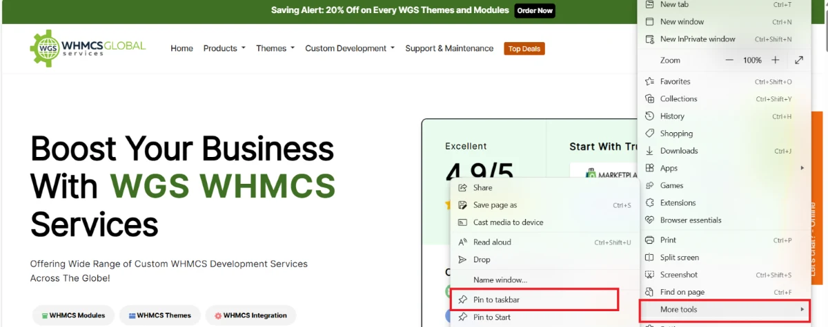Click the New window icon in the menu

click(649, 22)
